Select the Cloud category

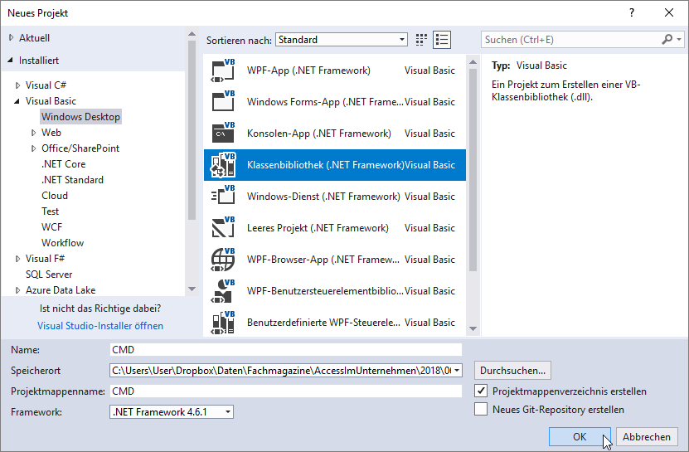pyautogui.click(x=55, y=196)
